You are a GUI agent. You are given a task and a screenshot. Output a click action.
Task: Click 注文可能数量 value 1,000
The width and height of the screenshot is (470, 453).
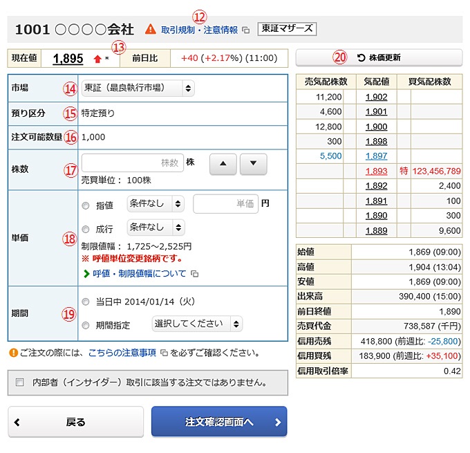(x=93, y=137)
